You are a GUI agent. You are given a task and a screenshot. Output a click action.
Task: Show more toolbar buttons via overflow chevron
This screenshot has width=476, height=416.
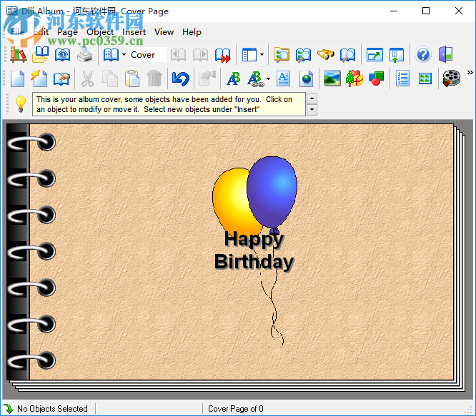click(470, 73)
